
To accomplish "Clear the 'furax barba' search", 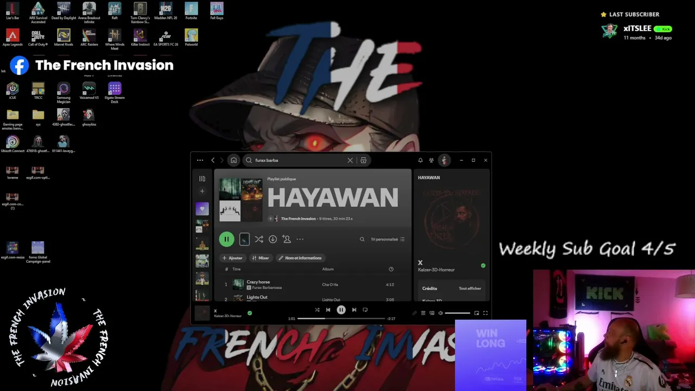I will click(350, 160).
